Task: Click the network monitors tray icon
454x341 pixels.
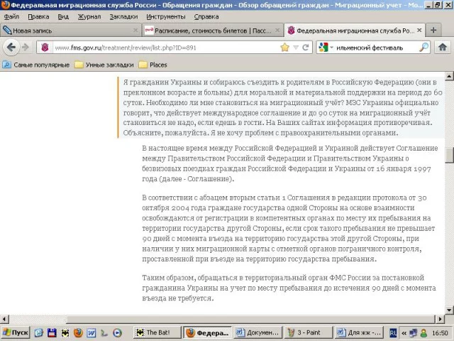Action: 414,332
